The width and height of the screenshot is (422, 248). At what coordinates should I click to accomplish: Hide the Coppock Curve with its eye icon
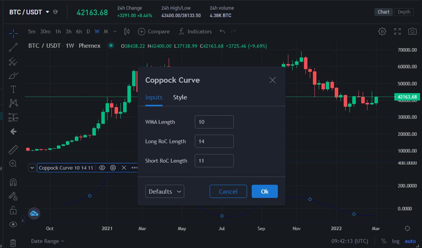tap(102, 168)
